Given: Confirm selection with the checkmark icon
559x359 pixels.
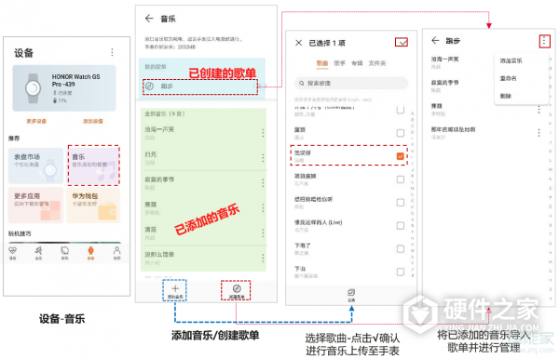Looking at the screenshot, I should pos(402,43).
